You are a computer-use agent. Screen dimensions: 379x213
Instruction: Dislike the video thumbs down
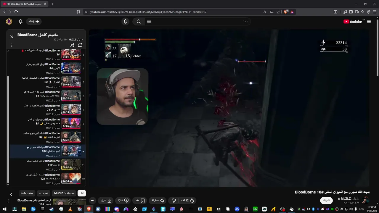(x=174, y=200)
